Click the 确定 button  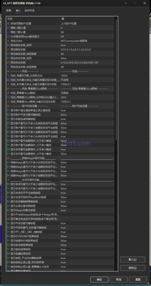(99, 279)
